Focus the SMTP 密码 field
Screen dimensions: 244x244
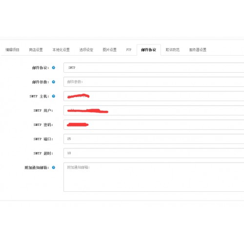(x=154, y=124)
